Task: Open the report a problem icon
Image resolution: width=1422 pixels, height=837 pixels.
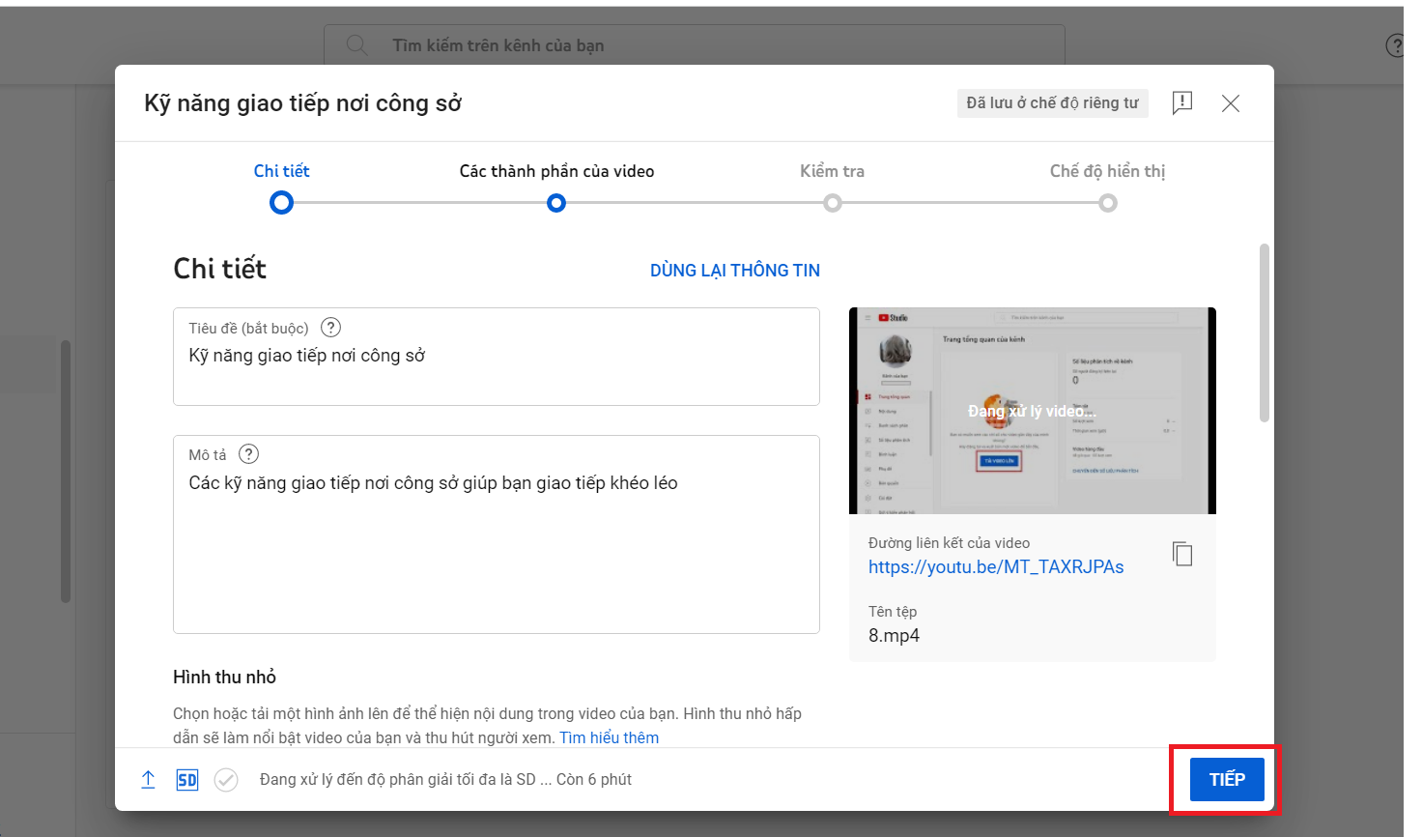Action: 1181,103
